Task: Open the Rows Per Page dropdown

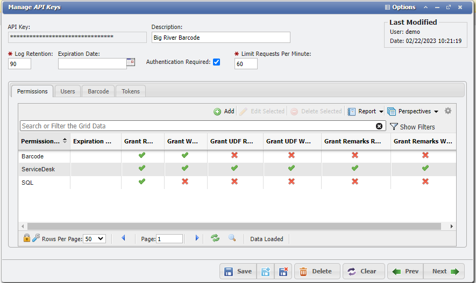Action: click(x=95, y=239)
